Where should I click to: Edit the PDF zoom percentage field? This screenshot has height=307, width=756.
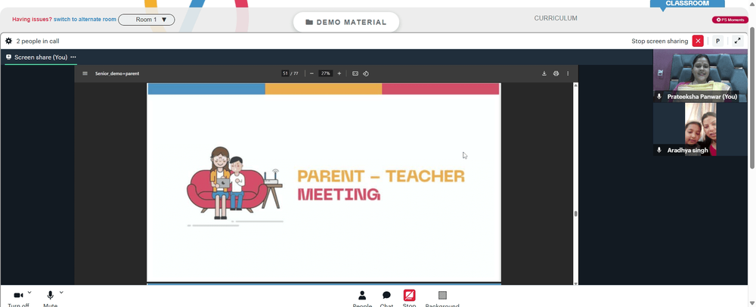click(x=325, y=73)
